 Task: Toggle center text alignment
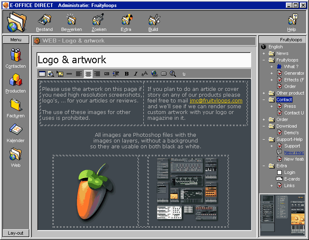pos(88,74)
